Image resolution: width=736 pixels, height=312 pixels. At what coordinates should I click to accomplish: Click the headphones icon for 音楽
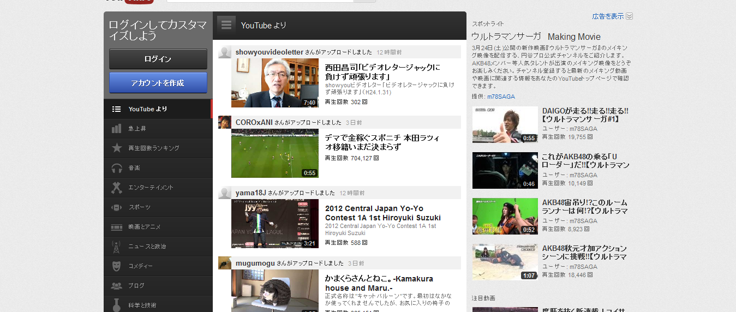[x=116, y=168]
